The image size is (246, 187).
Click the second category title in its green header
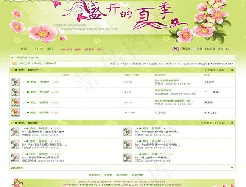point(27,123)
